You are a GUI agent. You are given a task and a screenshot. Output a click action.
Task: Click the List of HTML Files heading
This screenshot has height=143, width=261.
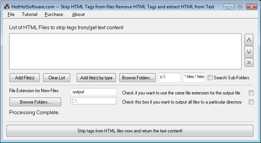coord(66,27)
